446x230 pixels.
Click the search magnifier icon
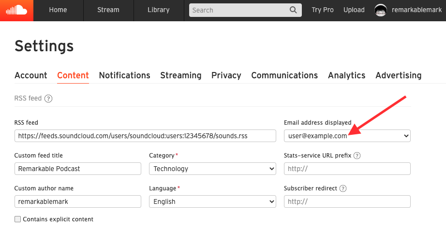(293, 10)
